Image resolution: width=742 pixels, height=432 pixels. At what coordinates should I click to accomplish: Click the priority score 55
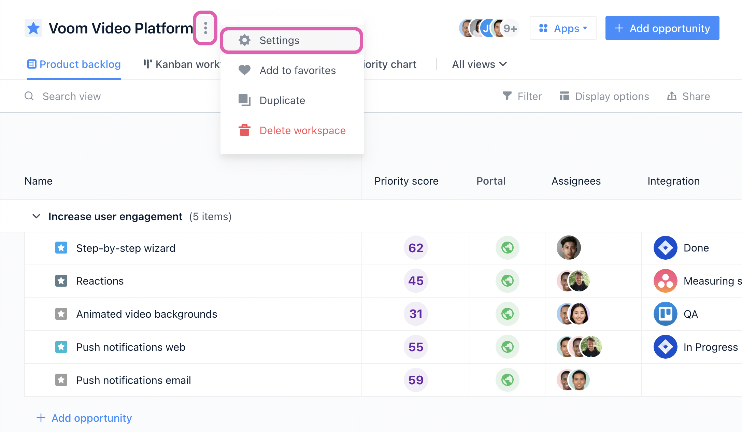[416, 347]
